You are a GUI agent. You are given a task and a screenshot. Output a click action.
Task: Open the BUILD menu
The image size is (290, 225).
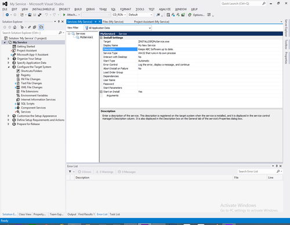(78, 9)
